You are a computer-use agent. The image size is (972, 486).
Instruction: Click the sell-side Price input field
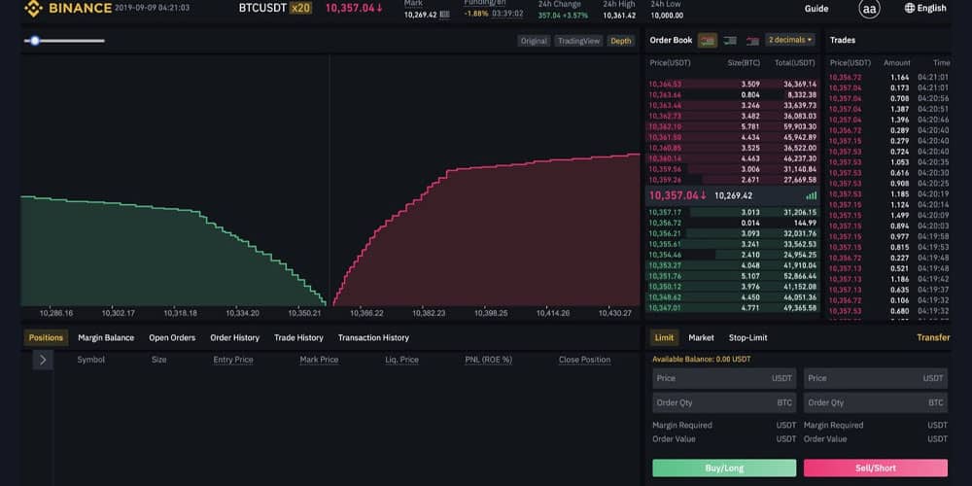[x=876, y=378]
